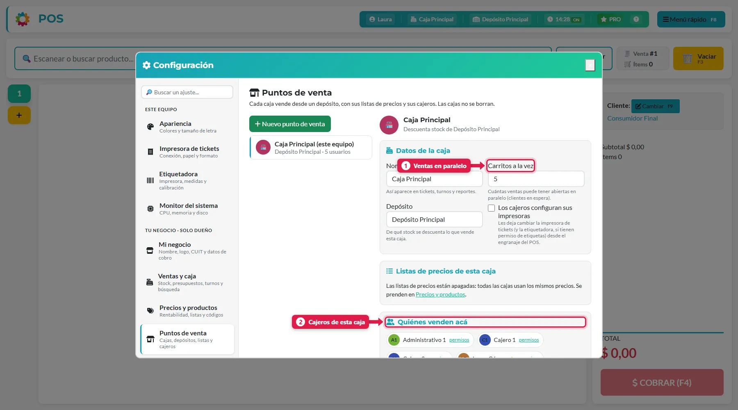This screenshot has height=410, width=738.
Task: Open Ventas y caja settings
Action: pyautogui.click(x=187, y=282)
